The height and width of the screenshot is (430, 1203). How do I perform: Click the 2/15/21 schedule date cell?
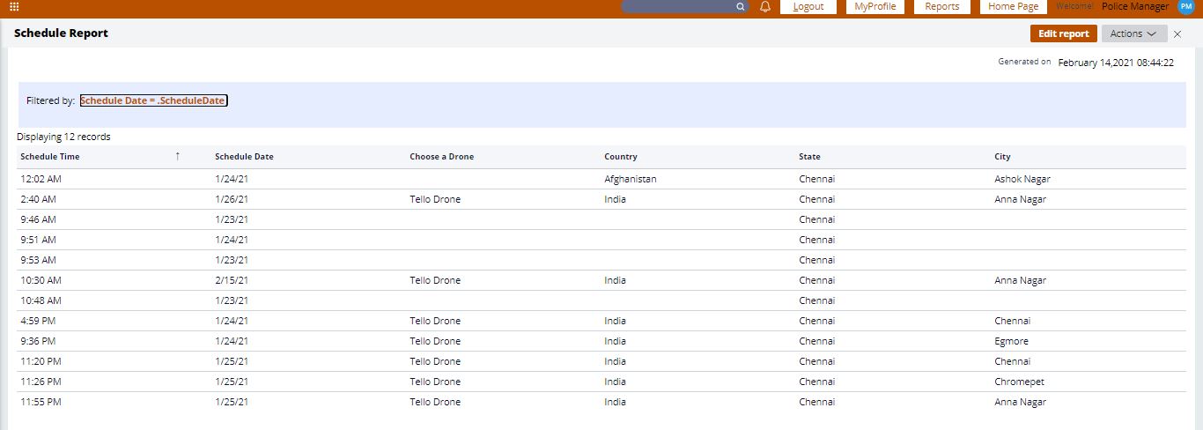[x=232, y=280]
